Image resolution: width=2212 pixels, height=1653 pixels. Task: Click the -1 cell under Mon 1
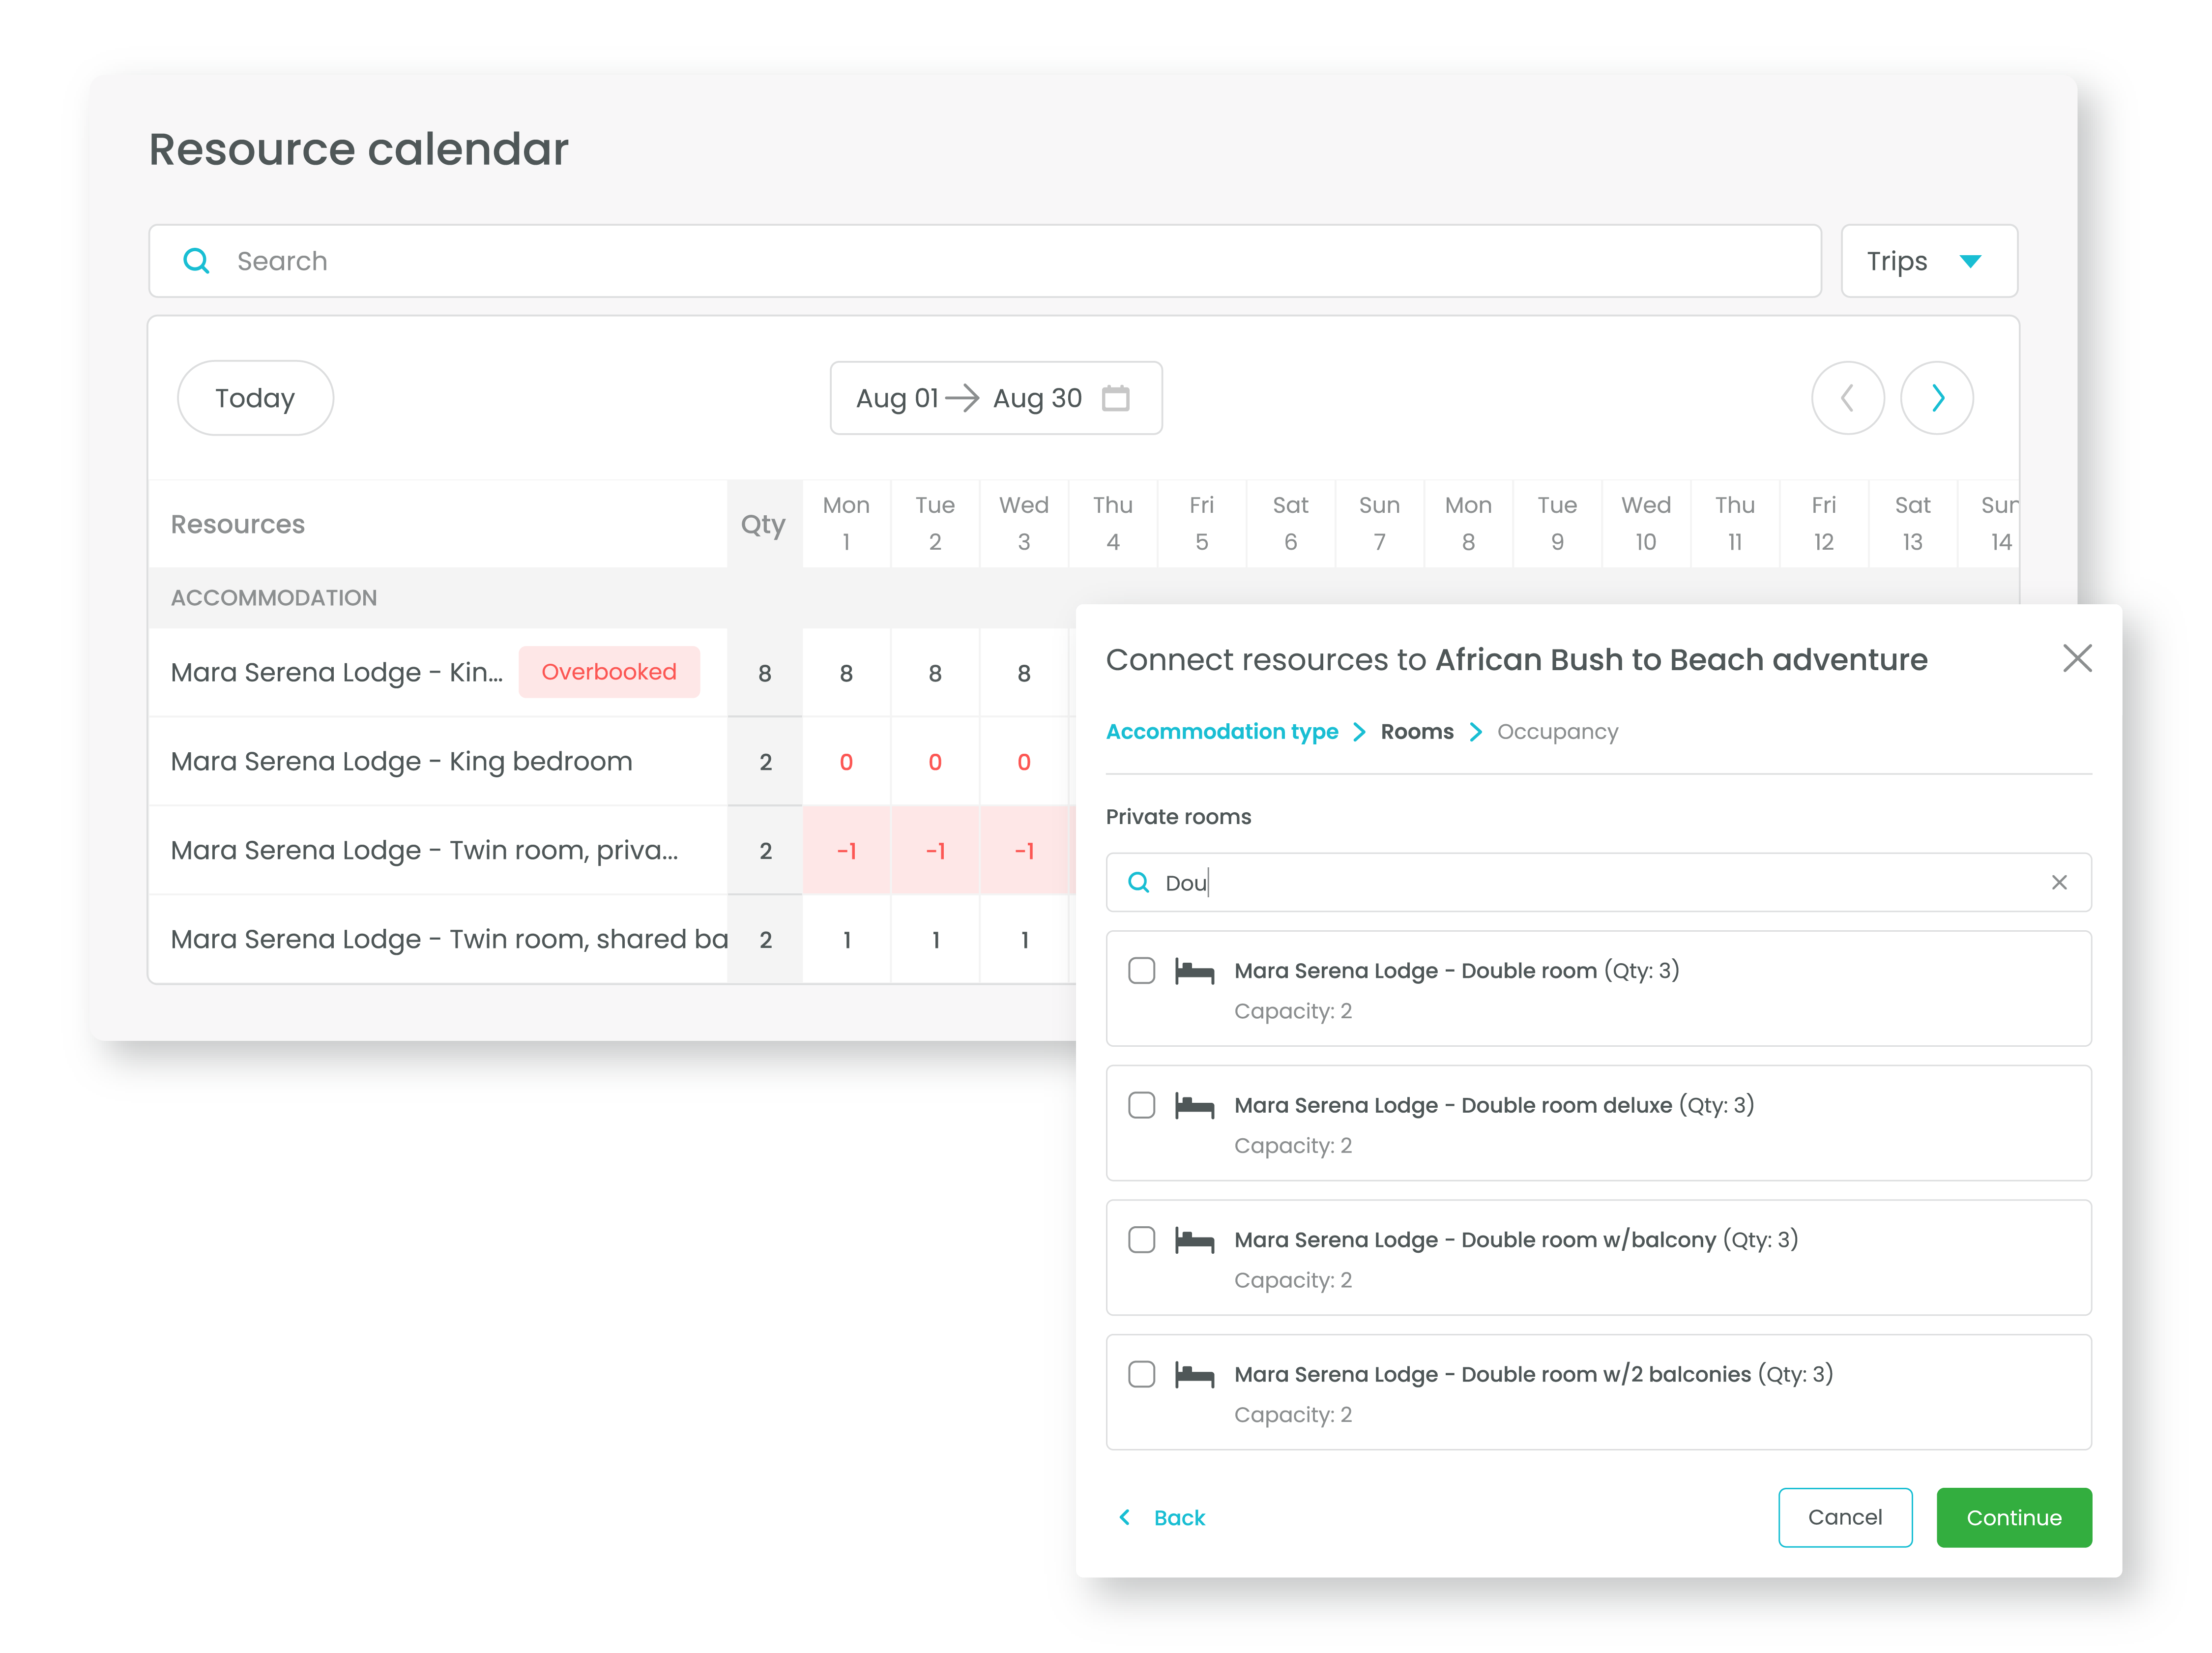[x=846, y=851]
